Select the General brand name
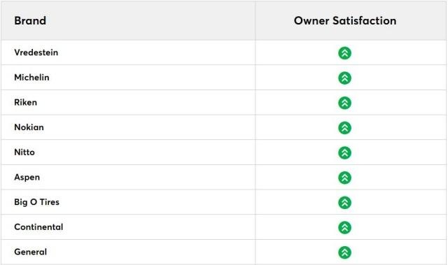 pos(31,252)
